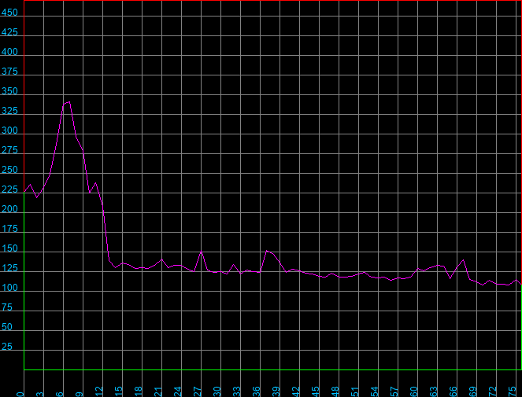Select the x-axis label 21
Viewport: 522px width, 397px height.
click(158, 391)
